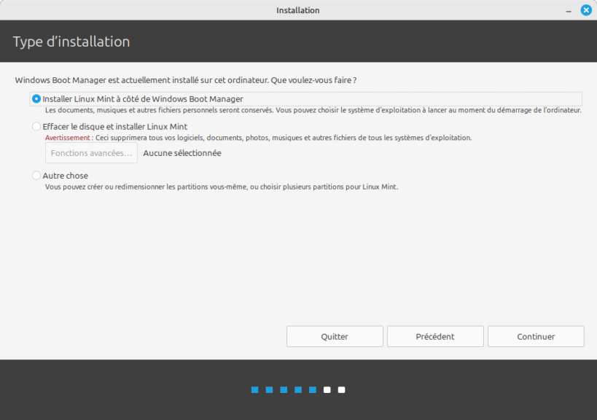Click Continuer to proceed

pyautogui.click(x=536, y=337)
